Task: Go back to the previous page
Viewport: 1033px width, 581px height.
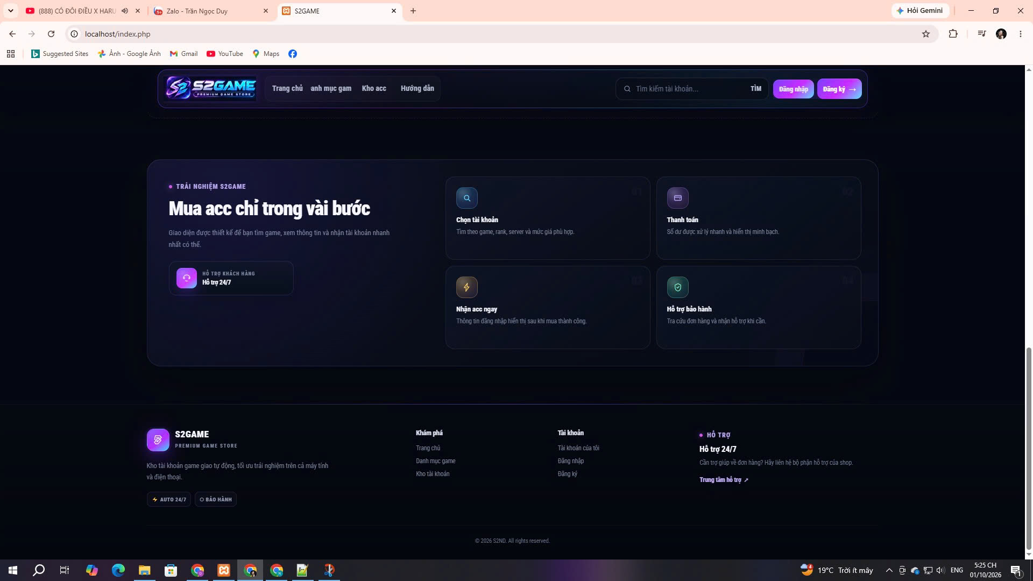Action: tap(12, 34)
